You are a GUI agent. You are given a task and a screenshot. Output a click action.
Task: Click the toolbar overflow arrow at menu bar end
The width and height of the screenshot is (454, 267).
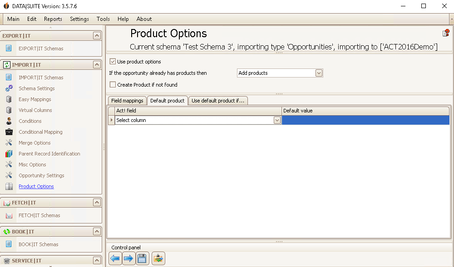tap(451, 19)
